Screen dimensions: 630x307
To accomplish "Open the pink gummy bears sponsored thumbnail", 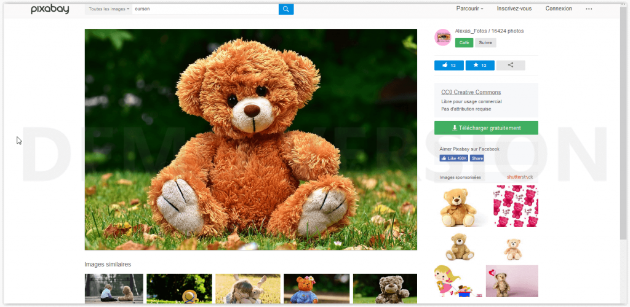I will coord(516,206).
